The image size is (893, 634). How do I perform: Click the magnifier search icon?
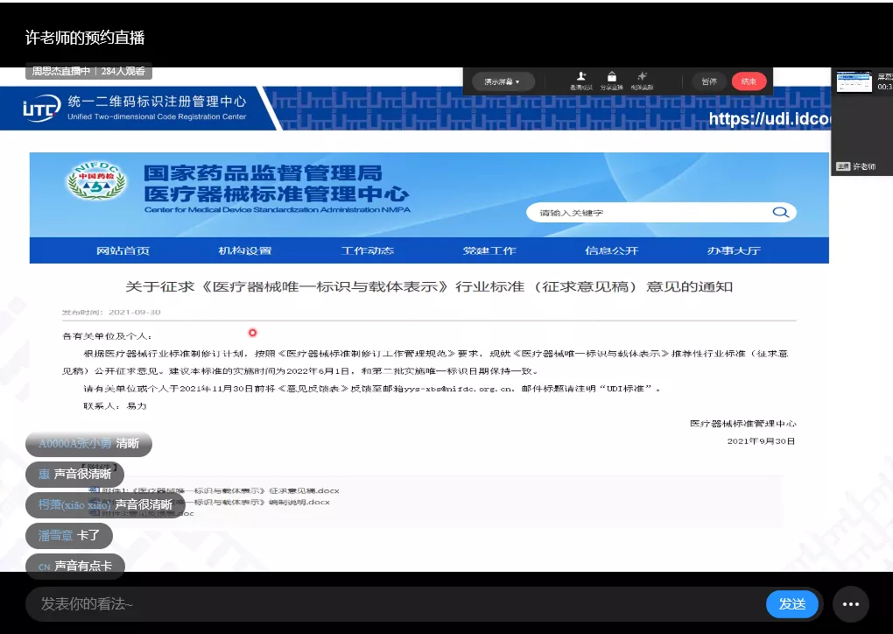coord(780,213)
